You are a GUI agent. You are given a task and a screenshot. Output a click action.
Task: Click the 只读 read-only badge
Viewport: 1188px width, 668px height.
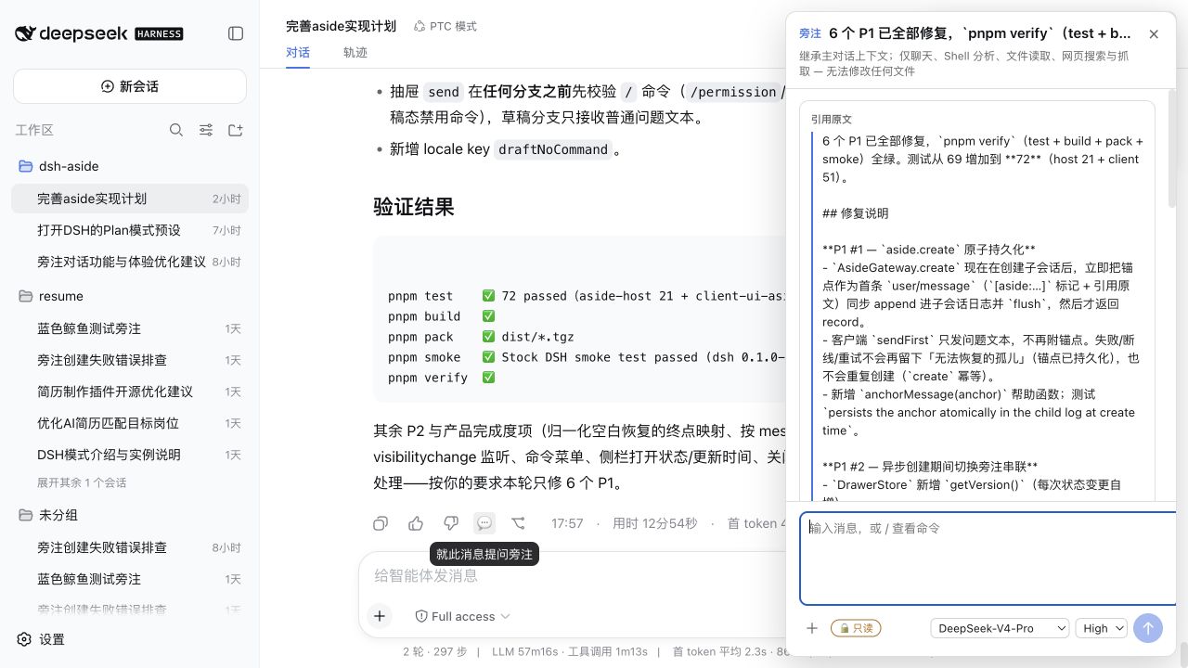point(856,628)
